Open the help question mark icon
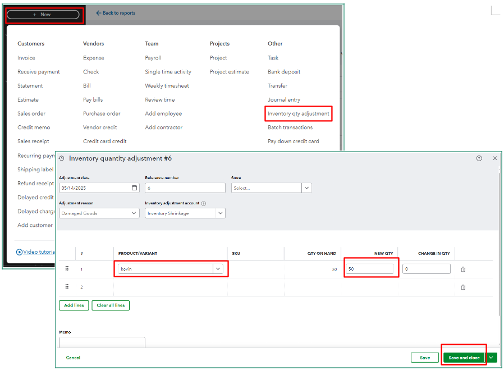Screen dimensions: 504x370 tap(479, 158)
